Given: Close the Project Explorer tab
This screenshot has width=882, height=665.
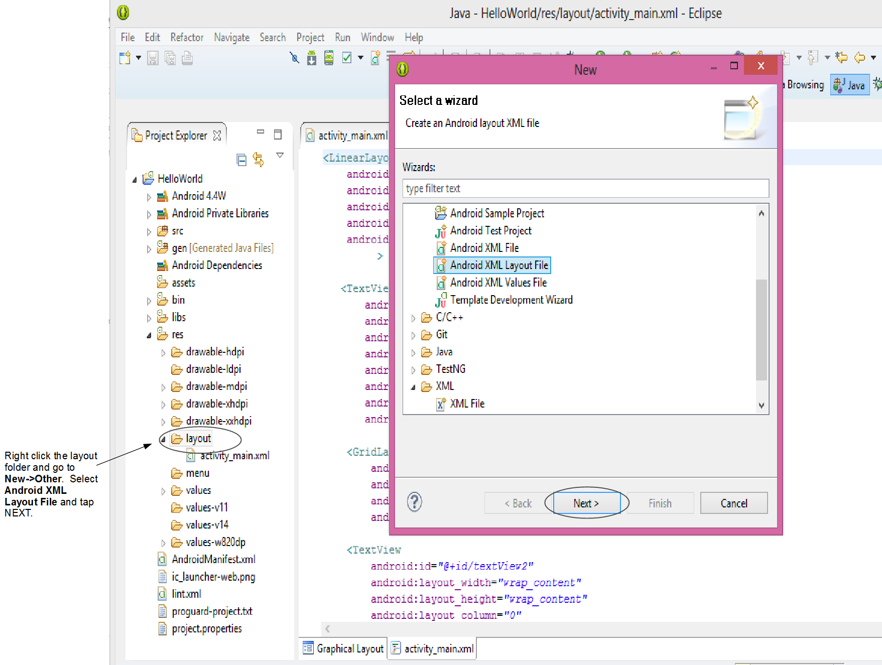Looking at the screenshot, I should (217, 136).
